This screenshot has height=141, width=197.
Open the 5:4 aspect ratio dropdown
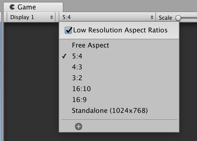coord(106,17)
